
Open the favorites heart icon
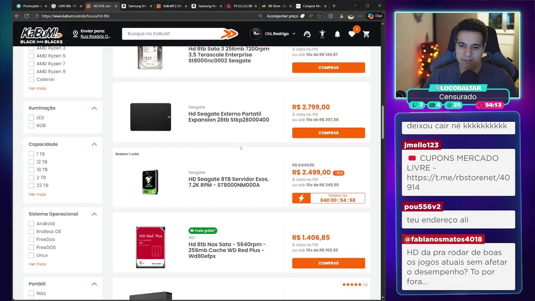point(352,34)
